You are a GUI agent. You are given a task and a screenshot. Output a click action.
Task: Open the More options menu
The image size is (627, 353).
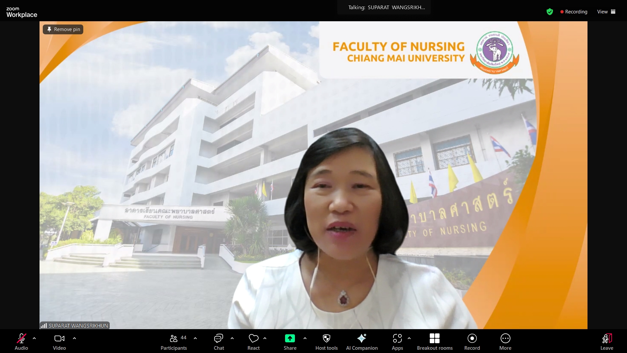click(x=505, y=342)
